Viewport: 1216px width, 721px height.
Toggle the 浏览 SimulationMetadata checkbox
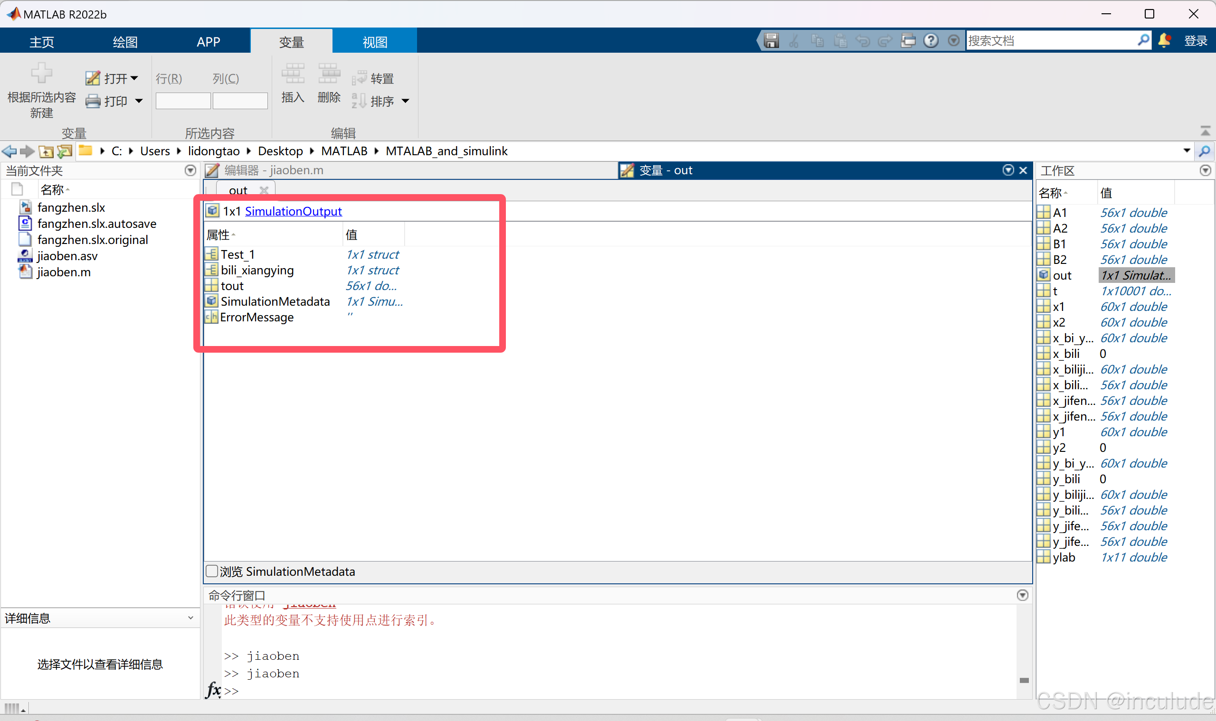211,571
